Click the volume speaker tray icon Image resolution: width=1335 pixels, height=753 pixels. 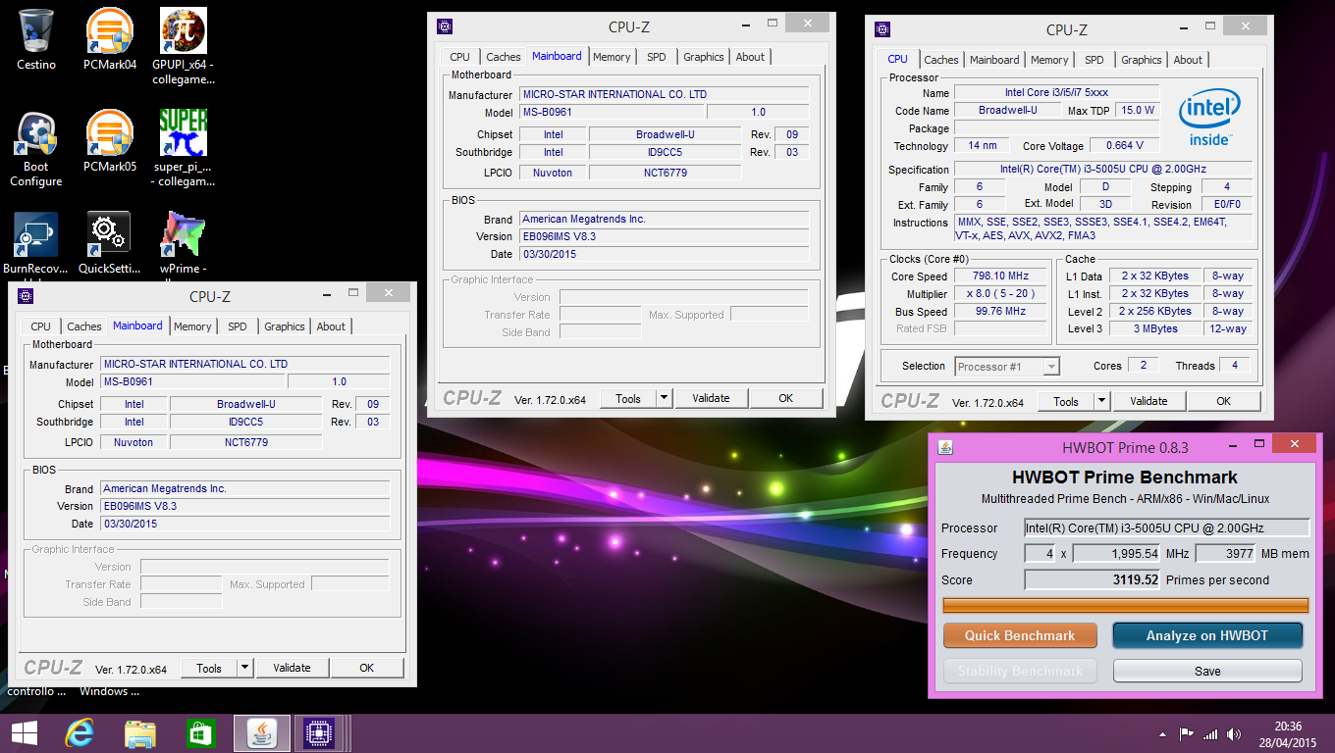[1233, 733]
